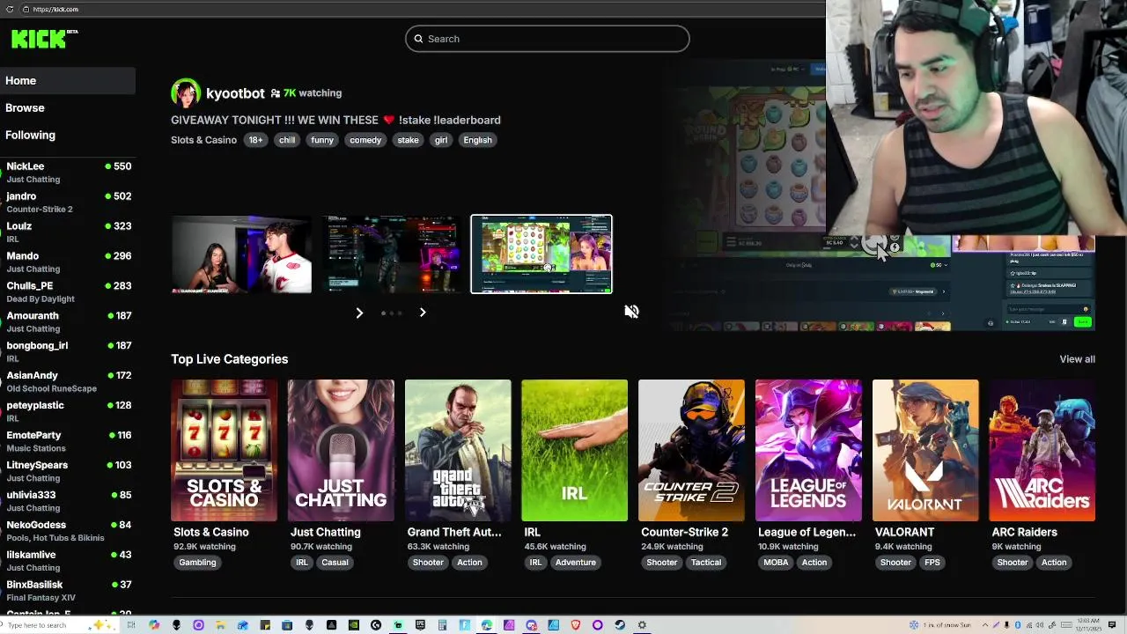
Task: Click the weather snow widget in the taskbar
Action: click(940, 624)
